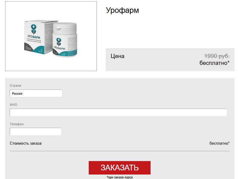The height and width of the screenshot is (179, 239).
Task: Click the Телефон field label
Action: coord(17,124)
